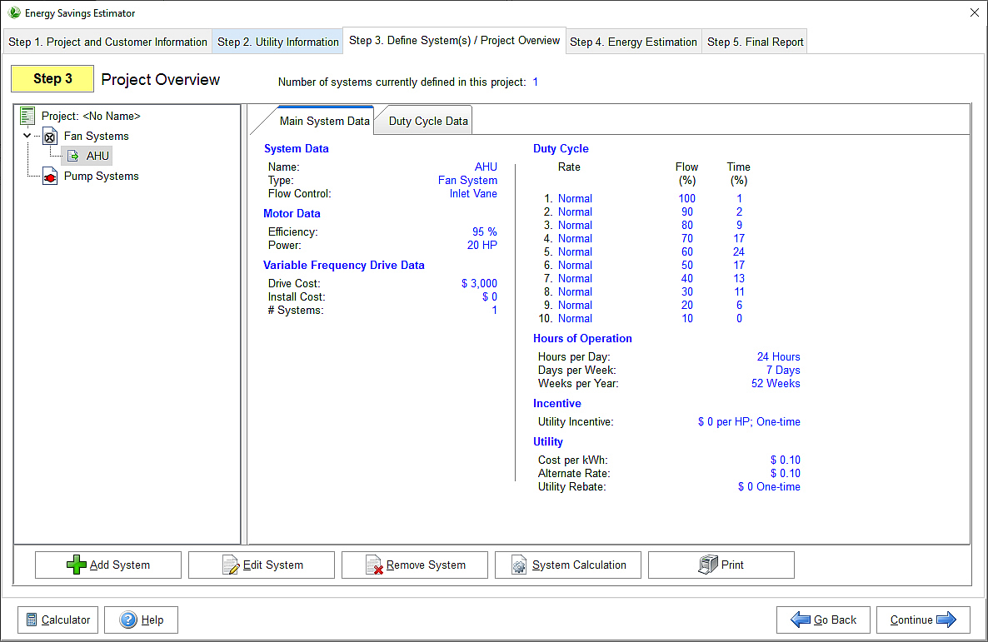Click the Fan Systems icon in tree
The image size is (988, 642).
tap(49, 137)
